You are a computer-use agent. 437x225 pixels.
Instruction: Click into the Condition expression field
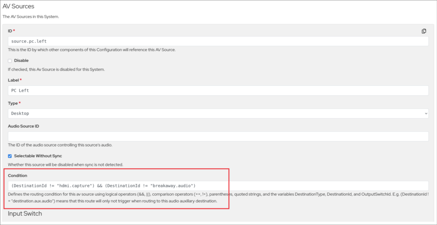pyautogui.click(x=218, y=185)
